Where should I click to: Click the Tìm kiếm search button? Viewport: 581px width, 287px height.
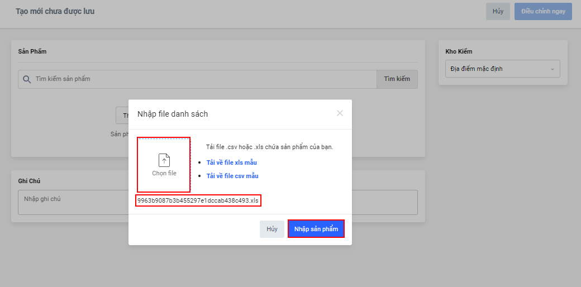(x=397, y=79)
